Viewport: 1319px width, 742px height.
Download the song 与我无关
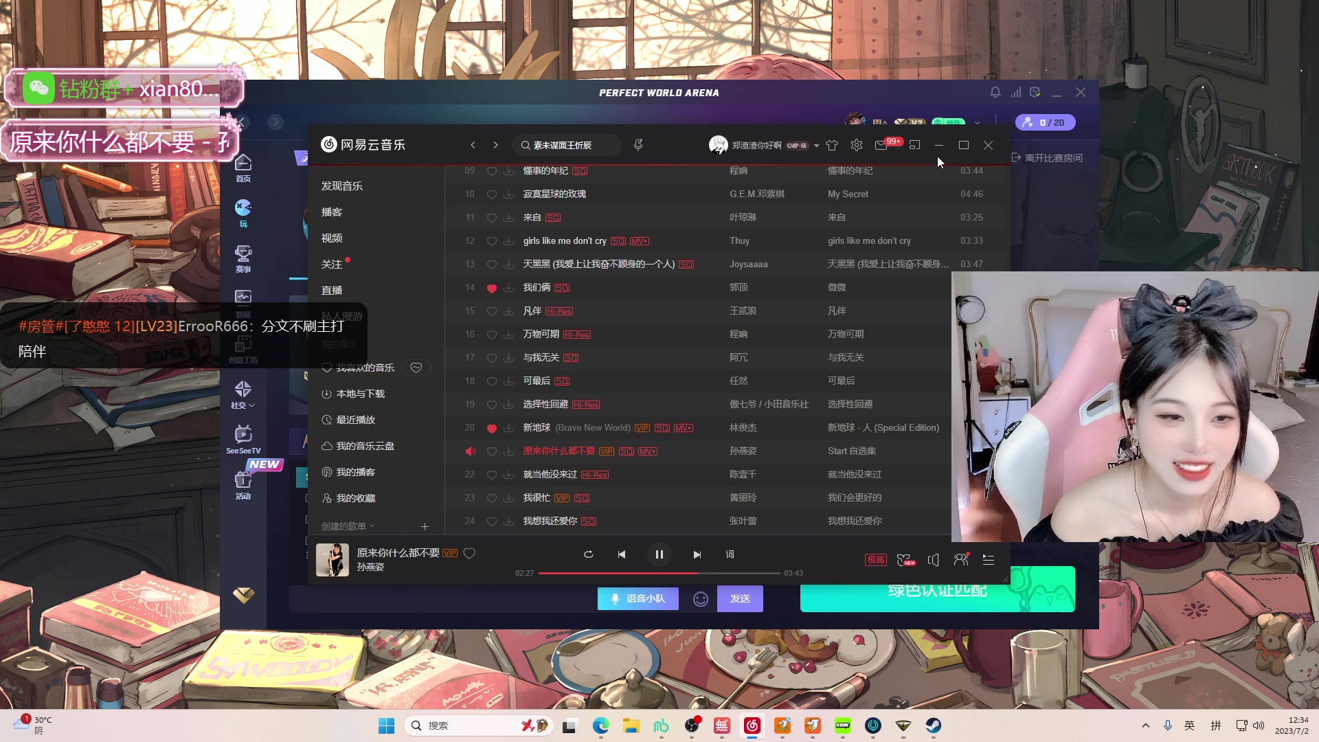[508, 358]
